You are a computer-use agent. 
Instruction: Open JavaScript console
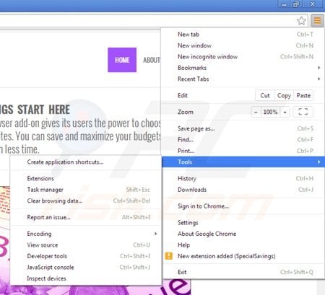click(86, 268)
